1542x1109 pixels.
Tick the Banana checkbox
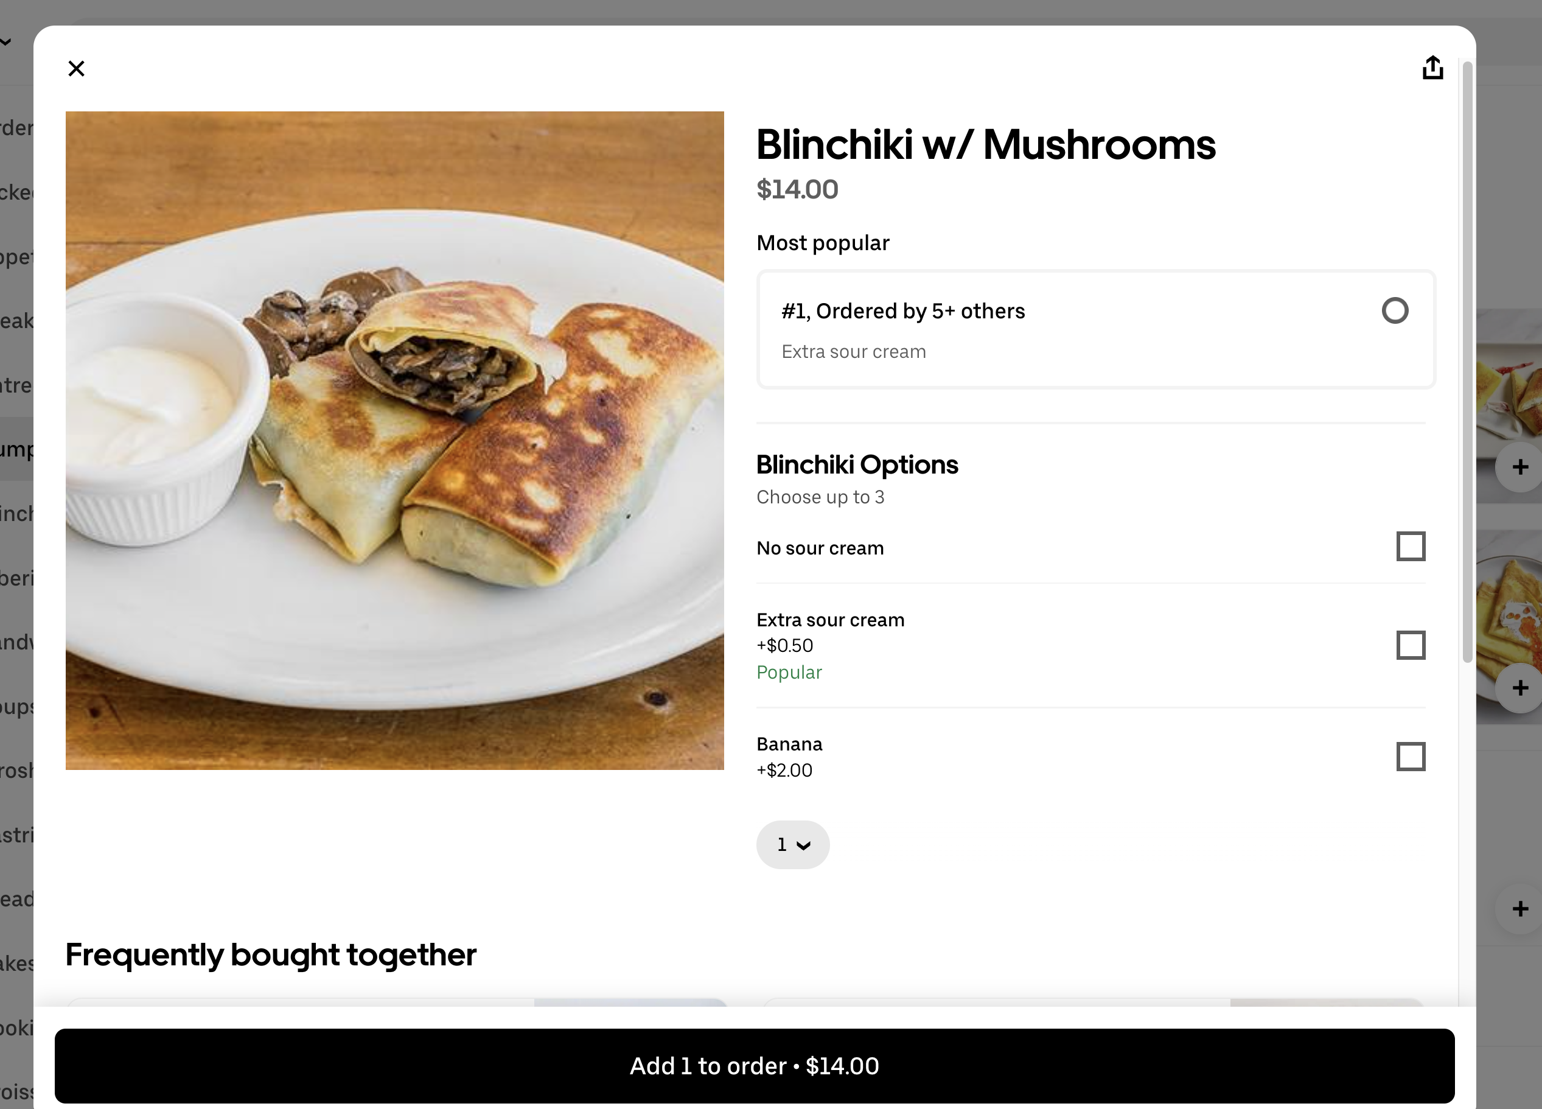(1410, 757)
